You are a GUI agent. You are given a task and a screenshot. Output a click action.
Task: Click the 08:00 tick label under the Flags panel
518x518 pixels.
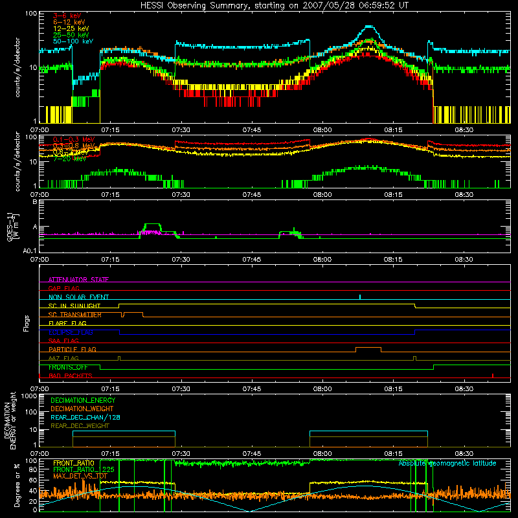[322, 389]
